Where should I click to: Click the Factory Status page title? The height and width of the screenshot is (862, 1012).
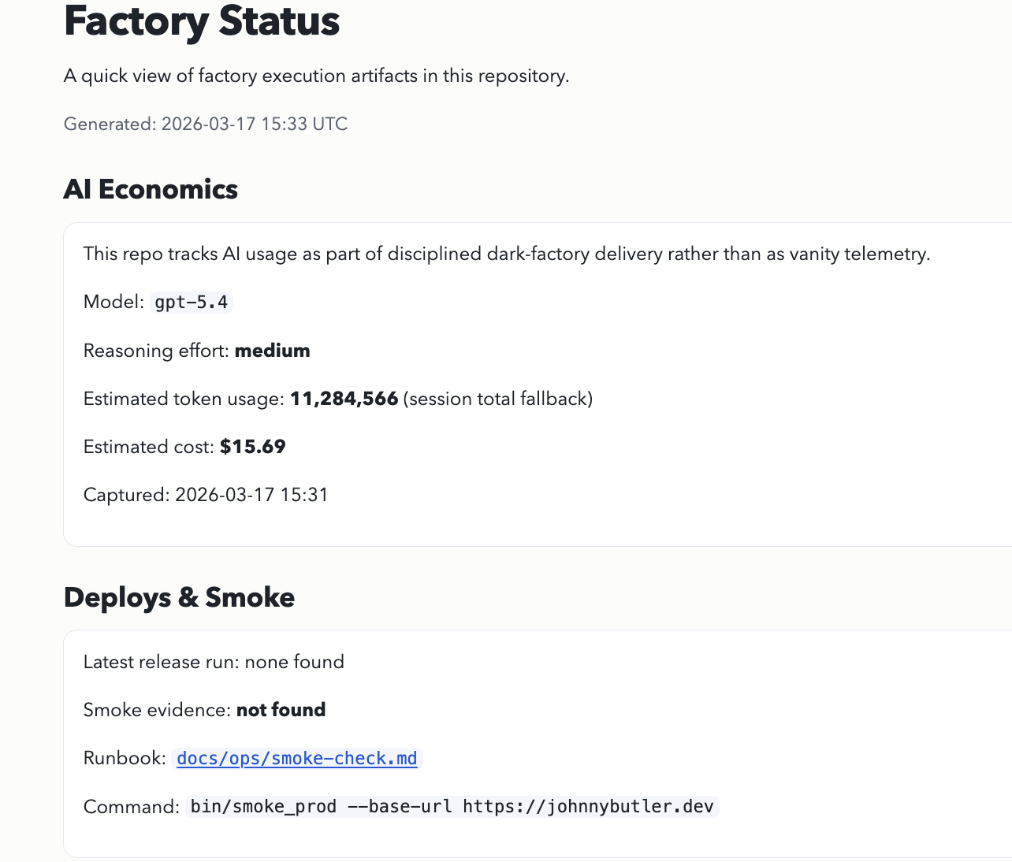coord(201,21)
